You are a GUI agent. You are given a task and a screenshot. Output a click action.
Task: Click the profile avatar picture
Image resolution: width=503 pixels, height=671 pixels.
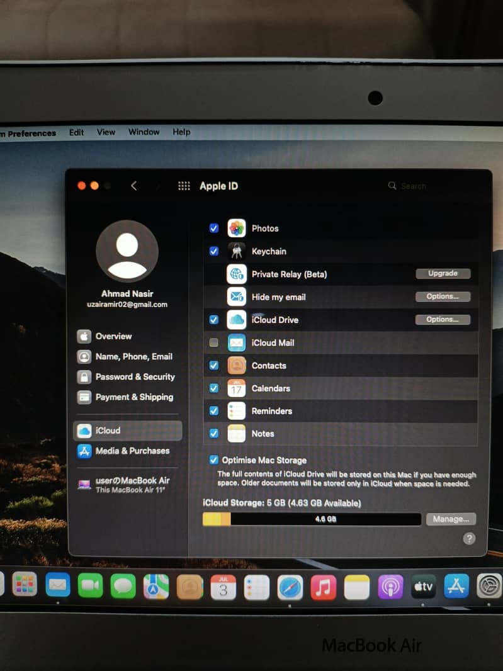pyautogui.click(x=127, y=251)
